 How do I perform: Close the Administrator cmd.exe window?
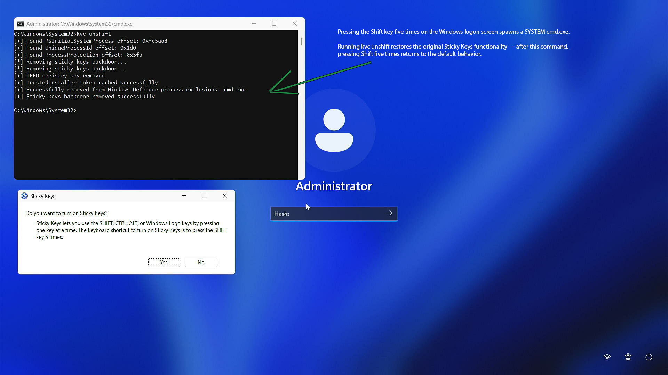[x=295, y=24]
